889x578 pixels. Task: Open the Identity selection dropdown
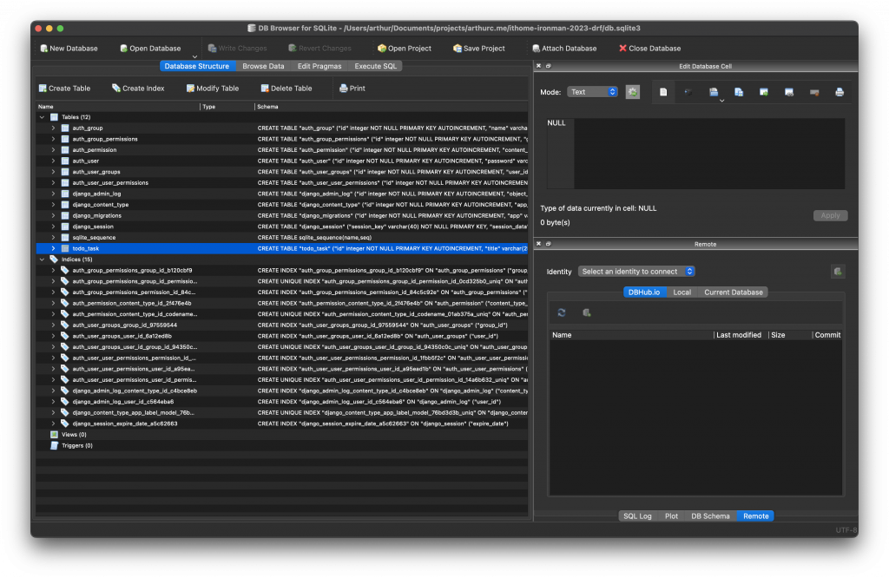pos(636,272)
